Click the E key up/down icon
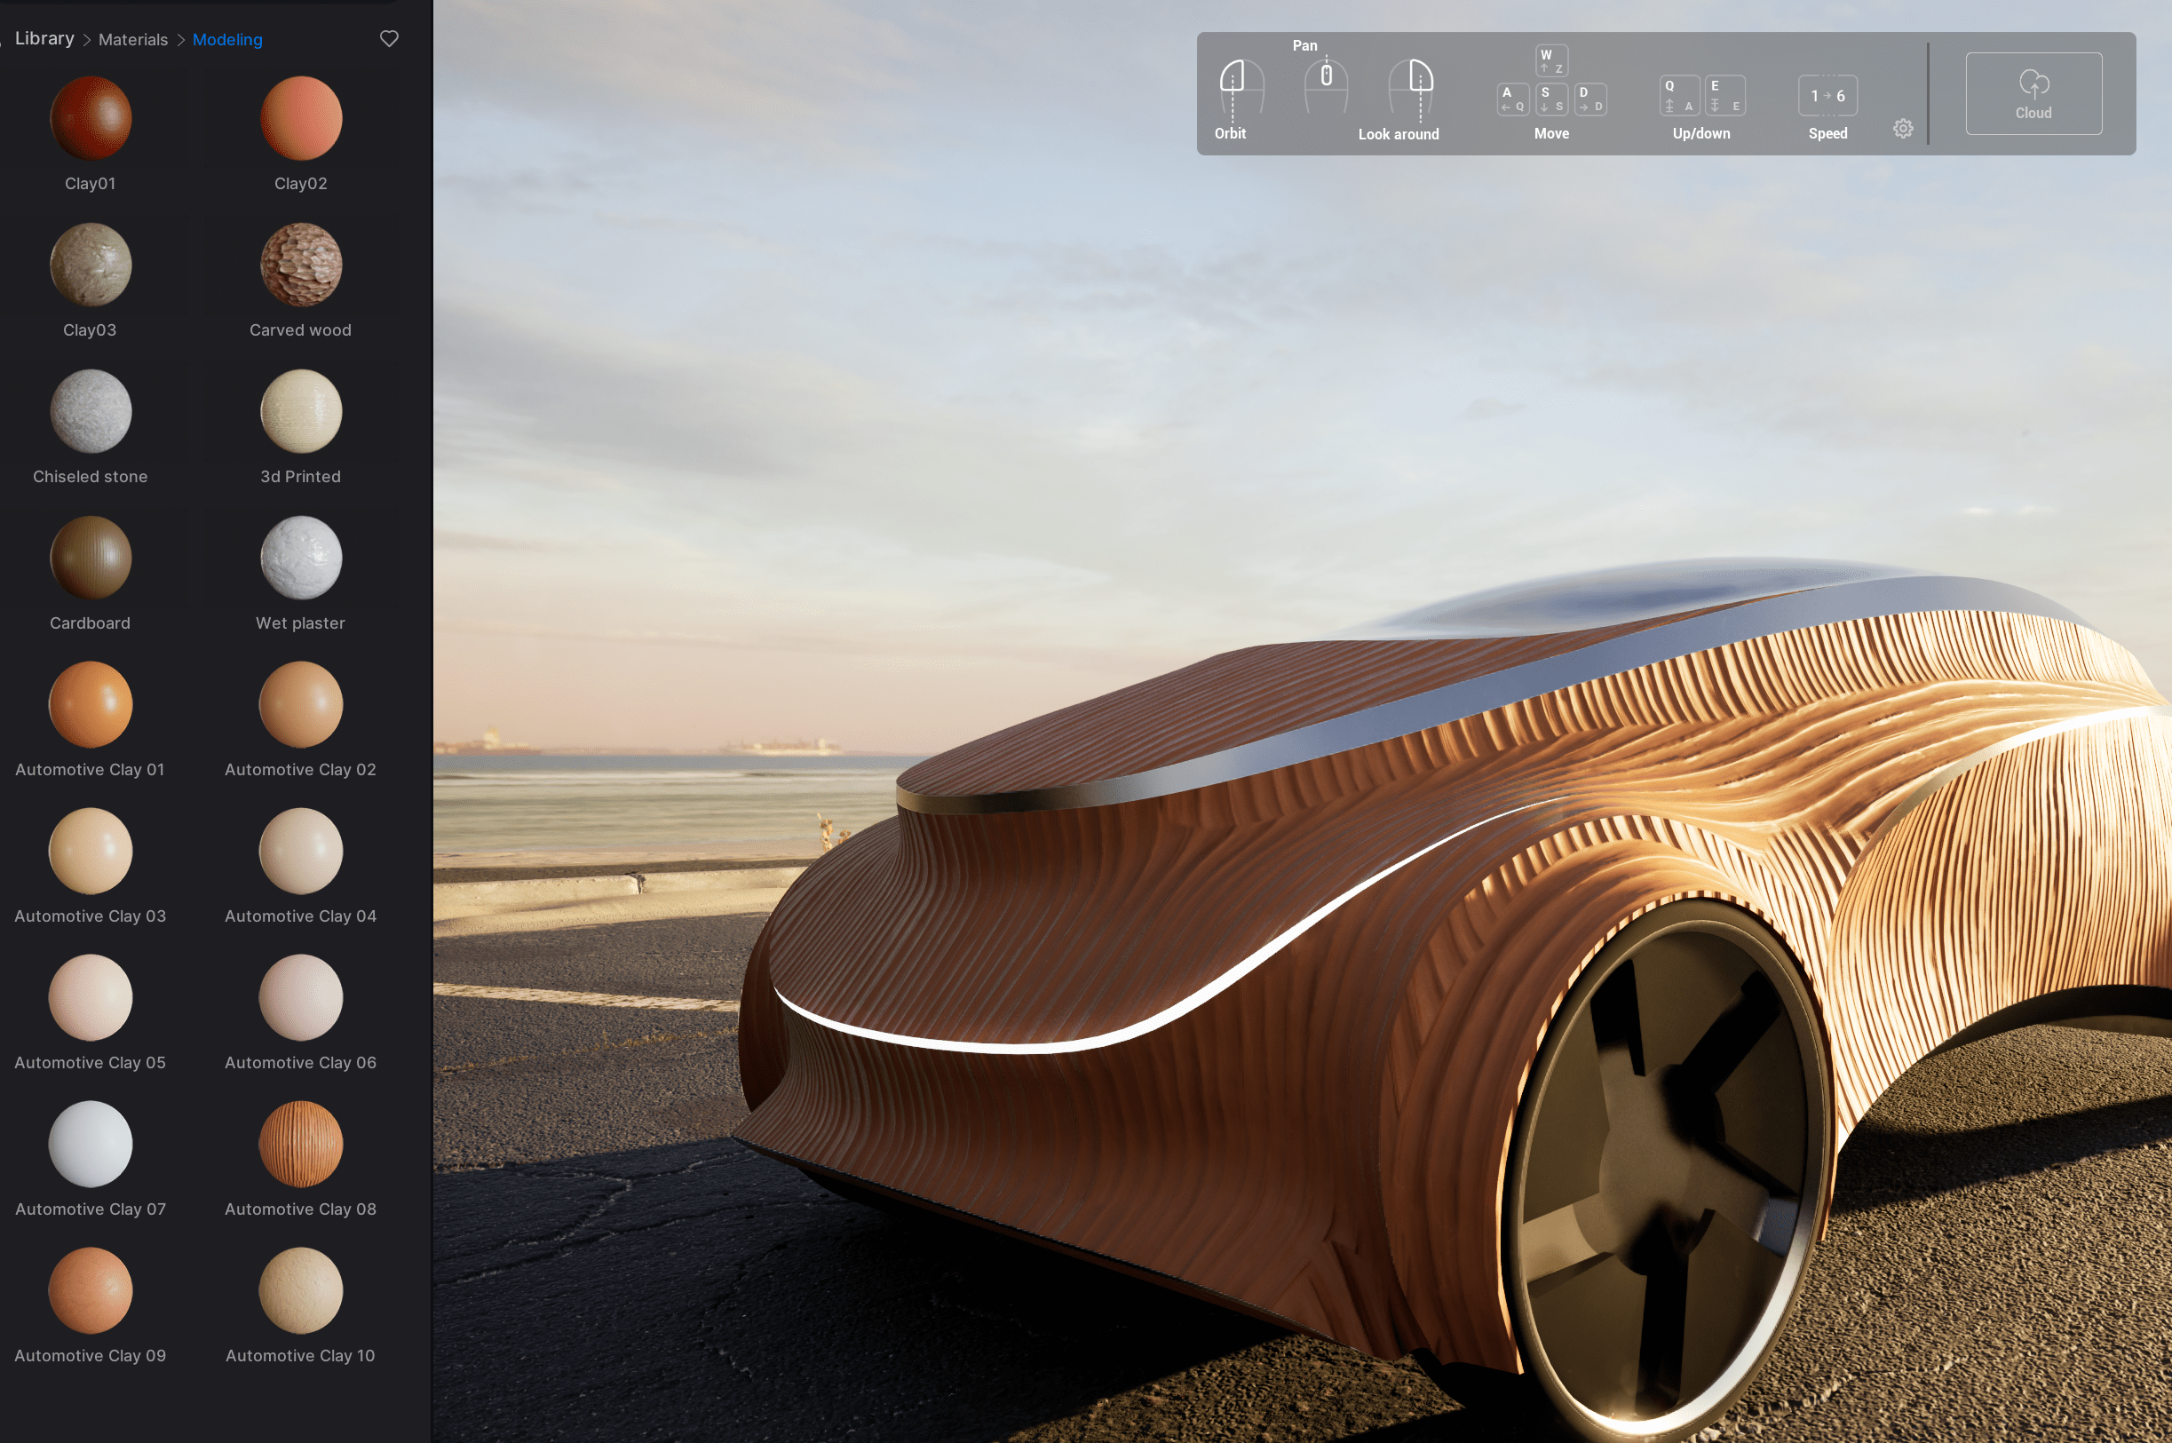This screenshot has width=2172, height=1443. 1724,96
